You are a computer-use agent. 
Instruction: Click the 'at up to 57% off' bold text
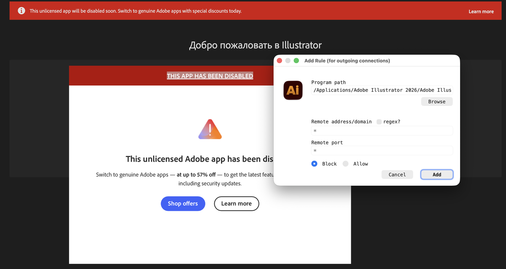[x=196, y=174]
